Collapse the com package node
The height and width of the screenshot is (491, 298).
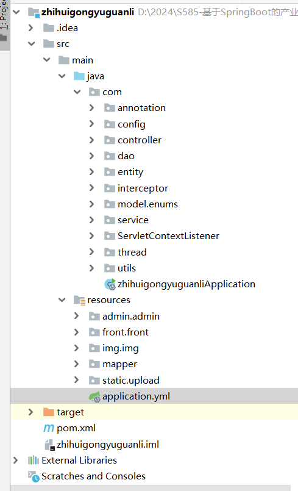(x=77, y=91)
